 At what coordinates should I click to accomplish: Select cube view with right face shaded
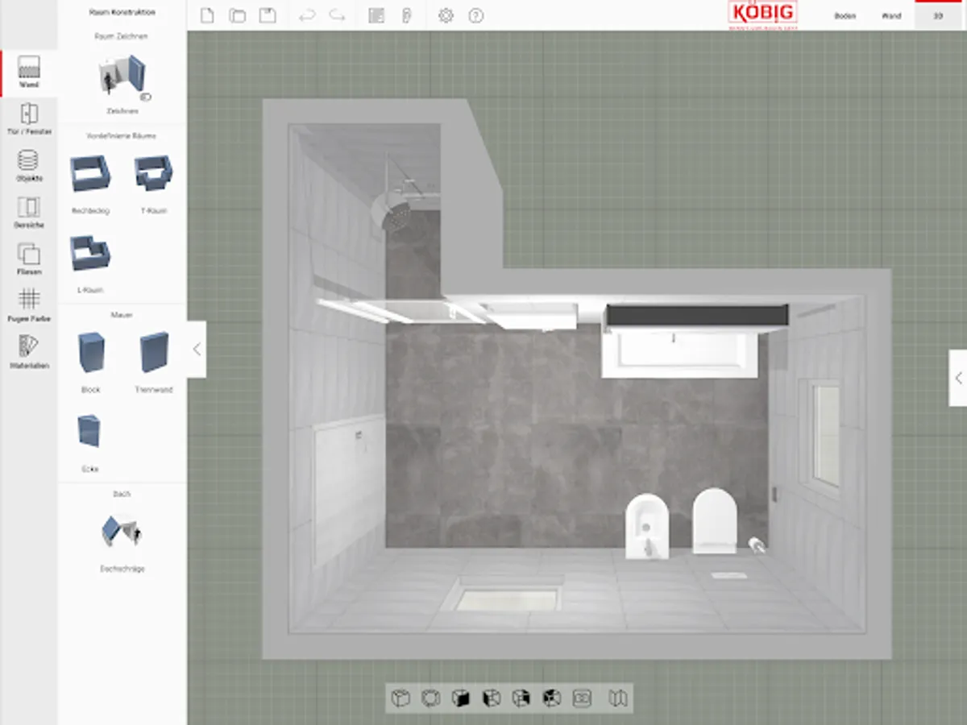(x=461, y=698)
